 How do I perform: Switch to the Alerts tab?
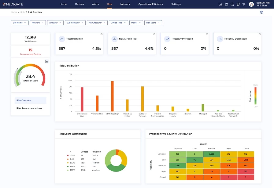coord(95,4)
